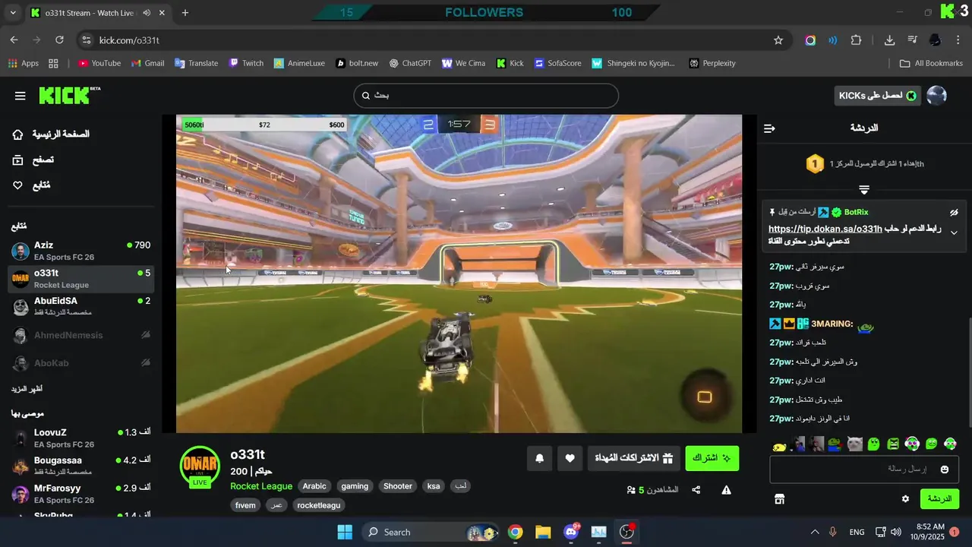Image resolution: width=972 pixels, height=547 pixels.
Task: Select the Arabic tag
Action: (314, 486)
